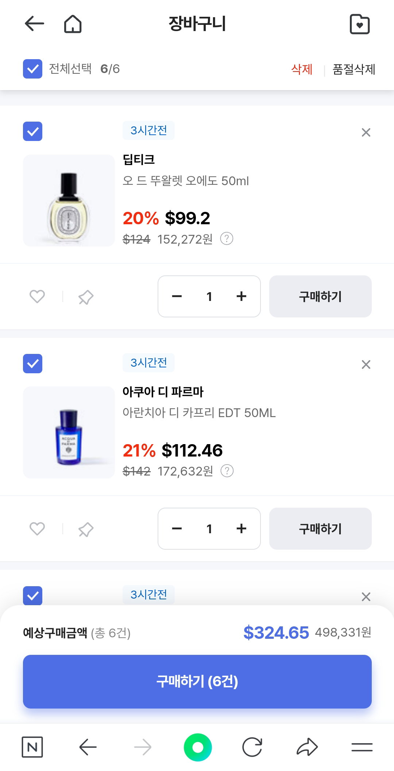Viewport: 394px width, 771px height.
Task: Tap the Naver N icon in browser bar
Action: (32, 747)
